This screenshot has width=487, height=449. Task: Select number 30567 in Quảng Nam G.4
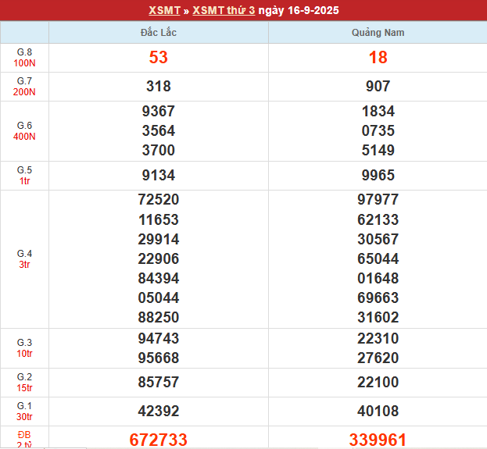pos(378,240)
